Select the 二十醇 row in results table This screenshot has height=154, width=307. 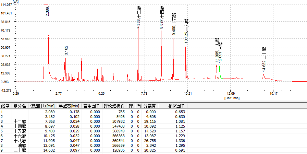(x=20, y=150)
